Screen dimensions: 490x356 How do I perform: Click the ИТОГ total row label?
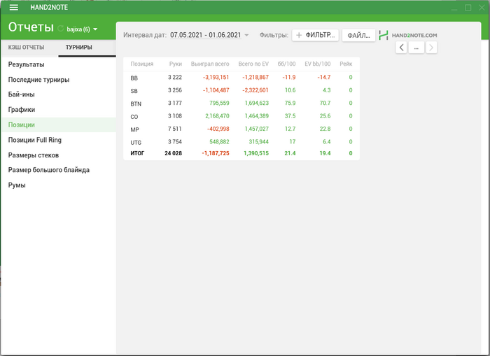(x=137, y=153)
